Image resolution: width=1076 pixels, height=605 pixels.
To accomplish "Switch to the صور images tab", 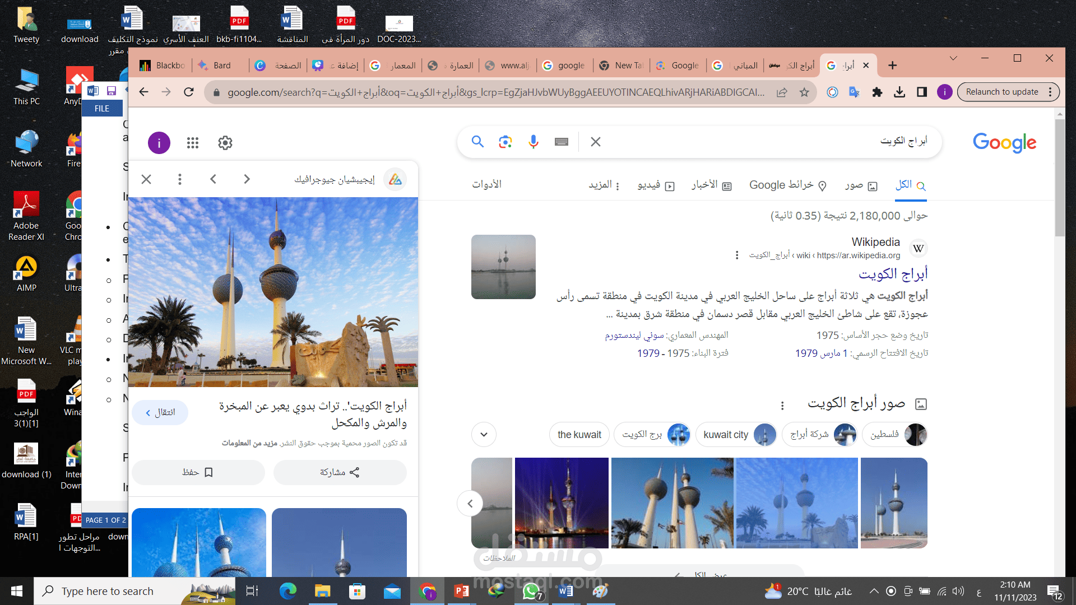I will tap(861, 185).
